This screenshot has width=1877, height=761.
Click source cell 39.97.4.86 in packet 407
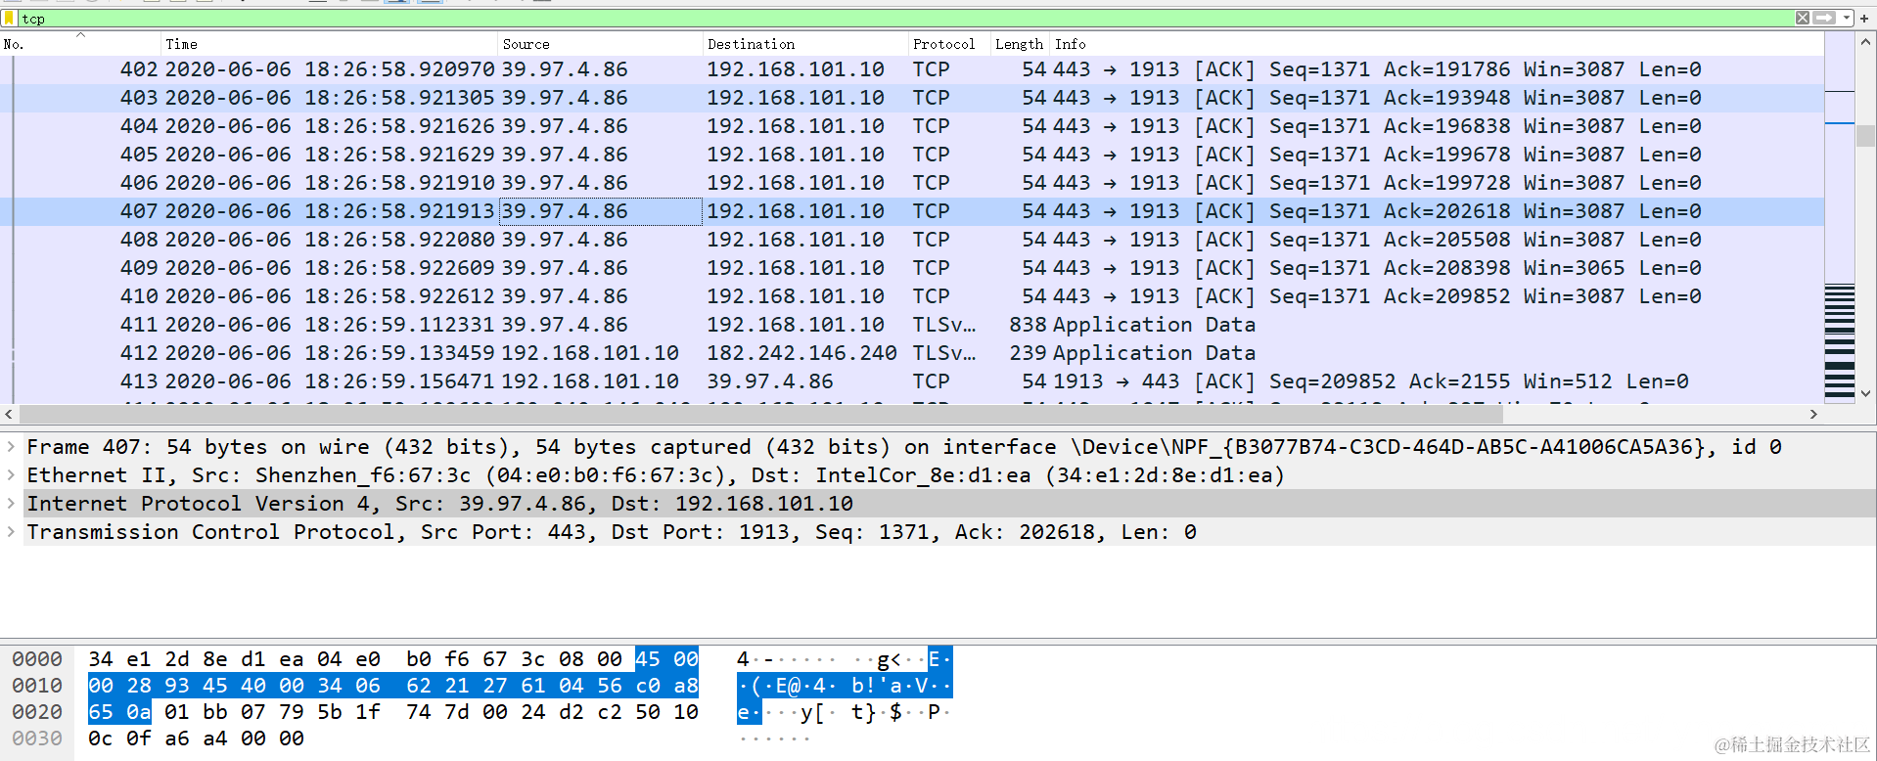click(601, 211)
